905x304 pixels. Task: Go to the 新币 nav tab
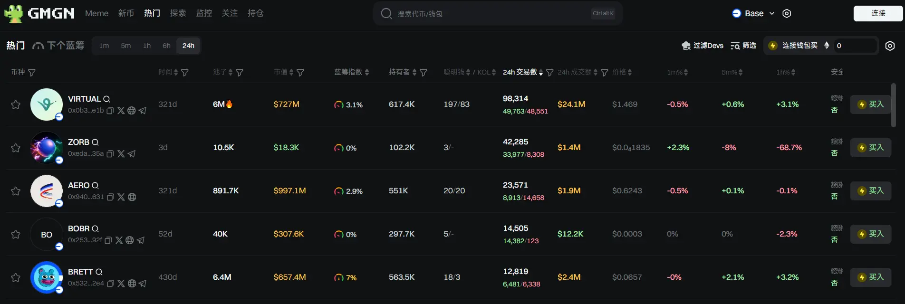pyautogui.click(x=126, y=13)
